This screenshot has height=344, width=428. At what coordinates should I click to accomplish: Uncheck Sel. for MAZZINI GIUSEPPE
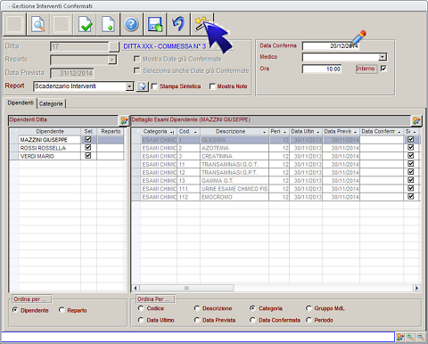click(88, 139)
